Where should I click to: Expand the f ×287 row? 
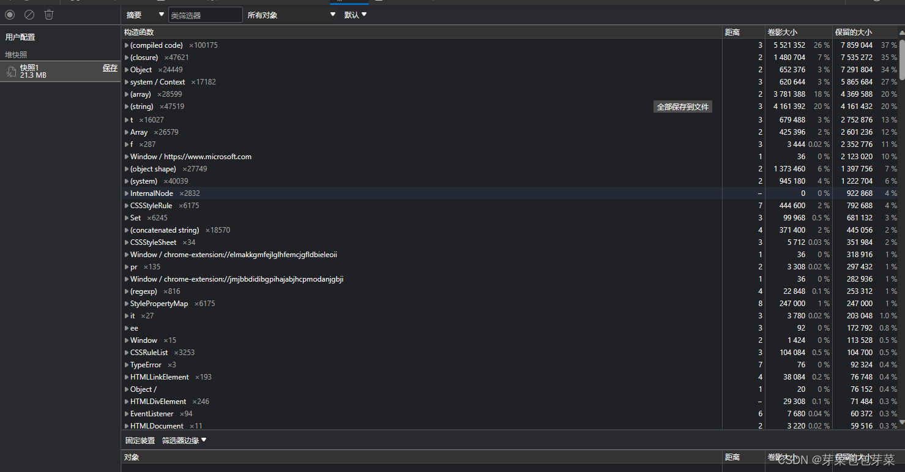(x=127, y=144)
